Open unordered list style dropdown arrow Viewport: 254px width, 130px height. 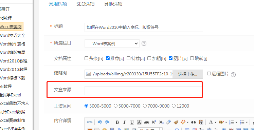tap(247, 122)
